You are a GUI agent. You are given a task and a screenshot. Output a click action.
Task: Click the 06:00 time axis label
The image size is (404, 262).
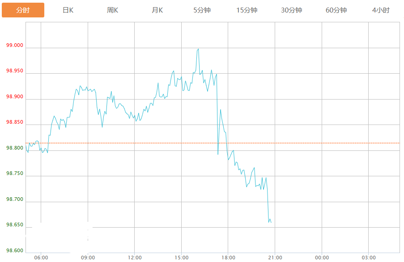[41, 258]
